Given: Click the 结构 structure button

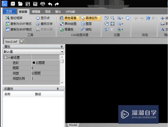Looking at the screenshot, I should click(x=86, y=30).
